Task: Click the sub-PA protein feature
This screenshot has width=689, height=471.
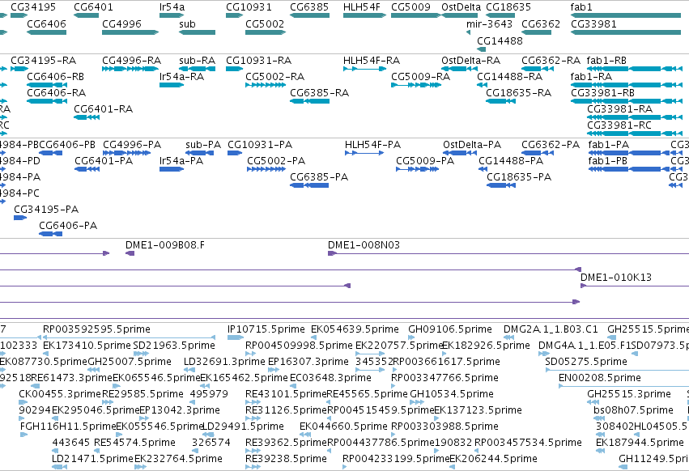Action: (x=199, y=153)
